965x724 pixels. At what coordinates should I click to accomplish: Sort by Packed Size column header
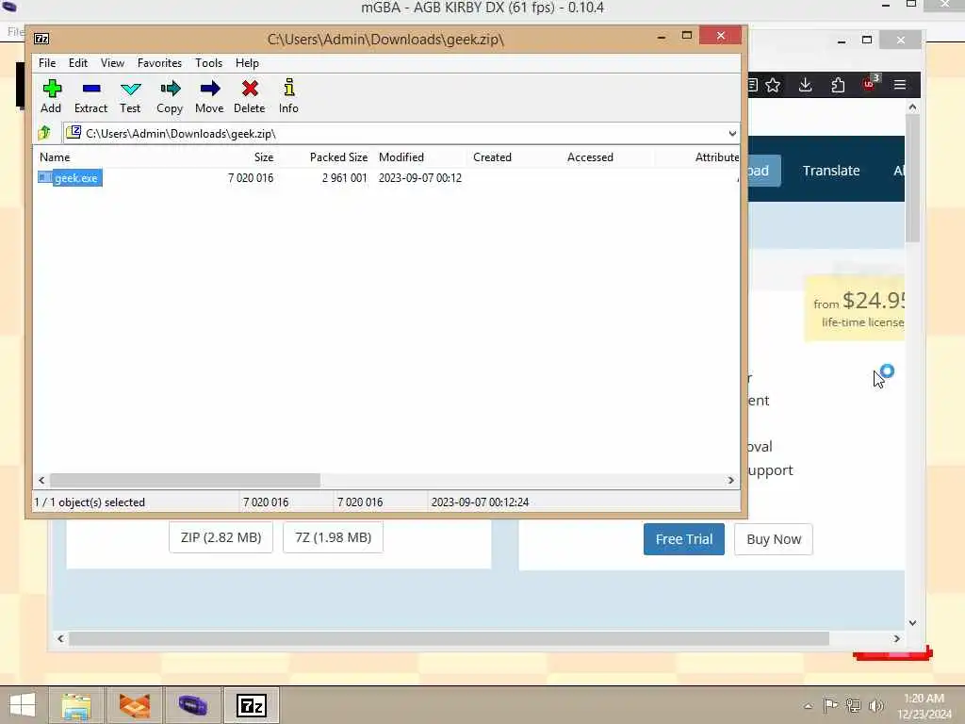tap(338, 157)
